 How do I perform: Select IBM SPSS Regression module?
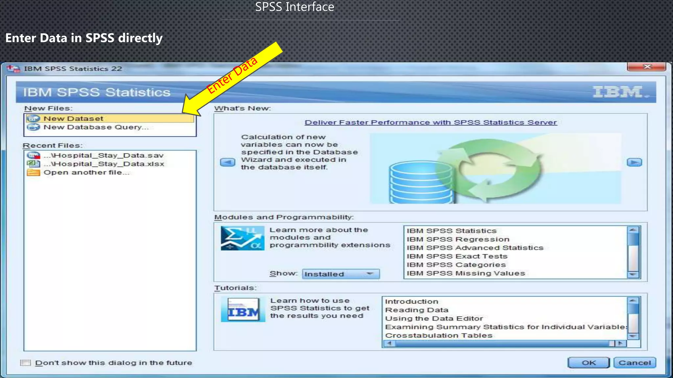[x=458, y=239]
